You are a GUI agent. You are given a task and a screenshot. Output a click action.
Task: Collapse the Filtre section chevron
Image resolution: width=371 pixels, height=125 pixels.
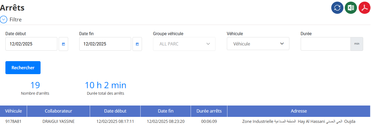4,19
